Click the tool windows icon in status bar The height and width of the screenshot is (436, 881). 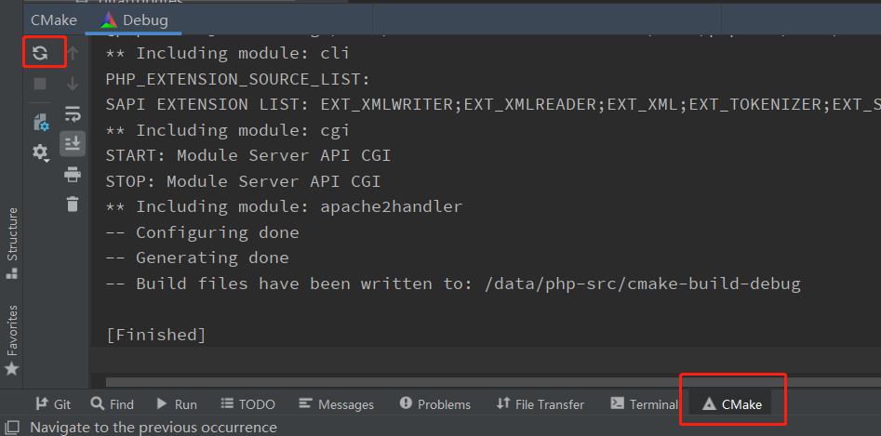coord(12,428)
